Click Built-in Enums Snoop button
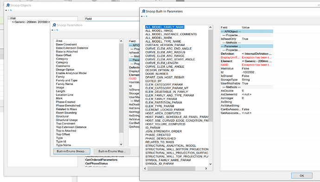The width and height of the screenshot is (320, 182). 72,151
